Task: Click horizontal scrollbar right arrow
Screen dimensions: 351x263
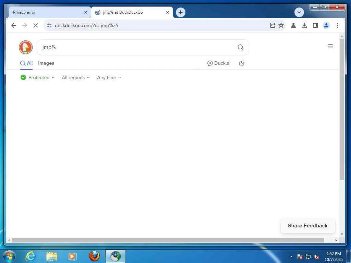Action: pyautogui.click(x=336, y=240)
